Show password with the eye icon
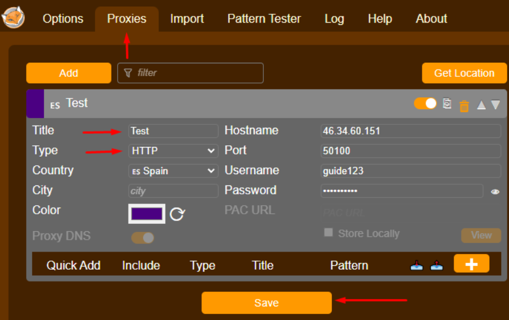The height and width of the screenshot is (320, 509). click(x=495, y=192)
